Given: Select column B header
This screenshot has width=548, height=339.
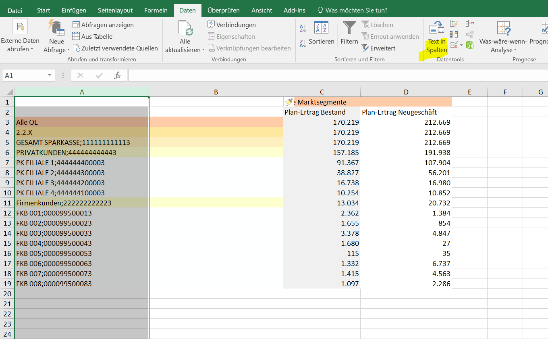Looking at the screenshot, I should pyautogui.click(x=216, y=92).
